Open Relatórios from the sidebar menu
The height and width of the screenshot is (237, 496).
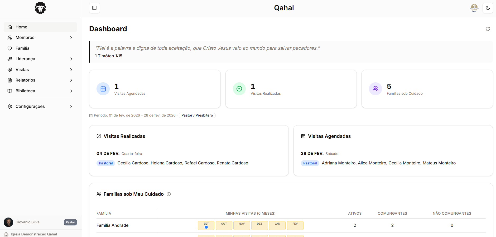click(x=25, y=80)
